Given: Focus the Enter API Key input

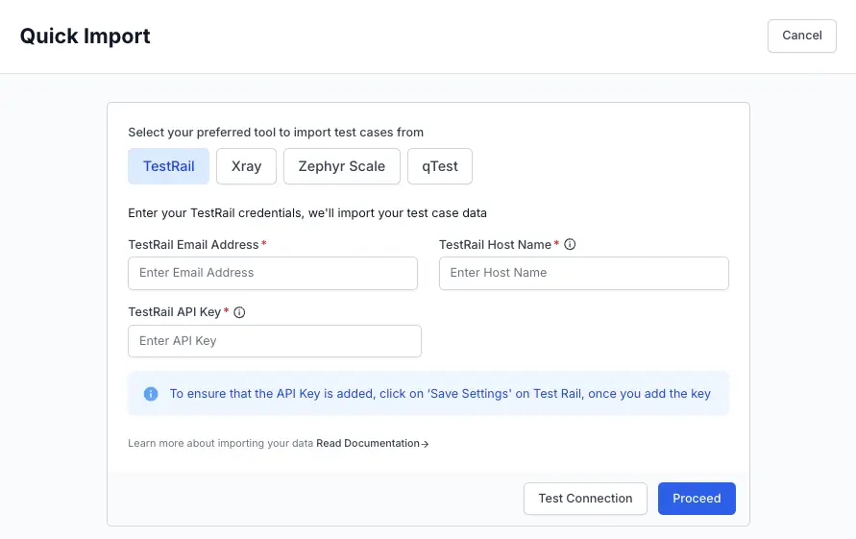Looking at the screenshot, I should [x=274, y=341].
